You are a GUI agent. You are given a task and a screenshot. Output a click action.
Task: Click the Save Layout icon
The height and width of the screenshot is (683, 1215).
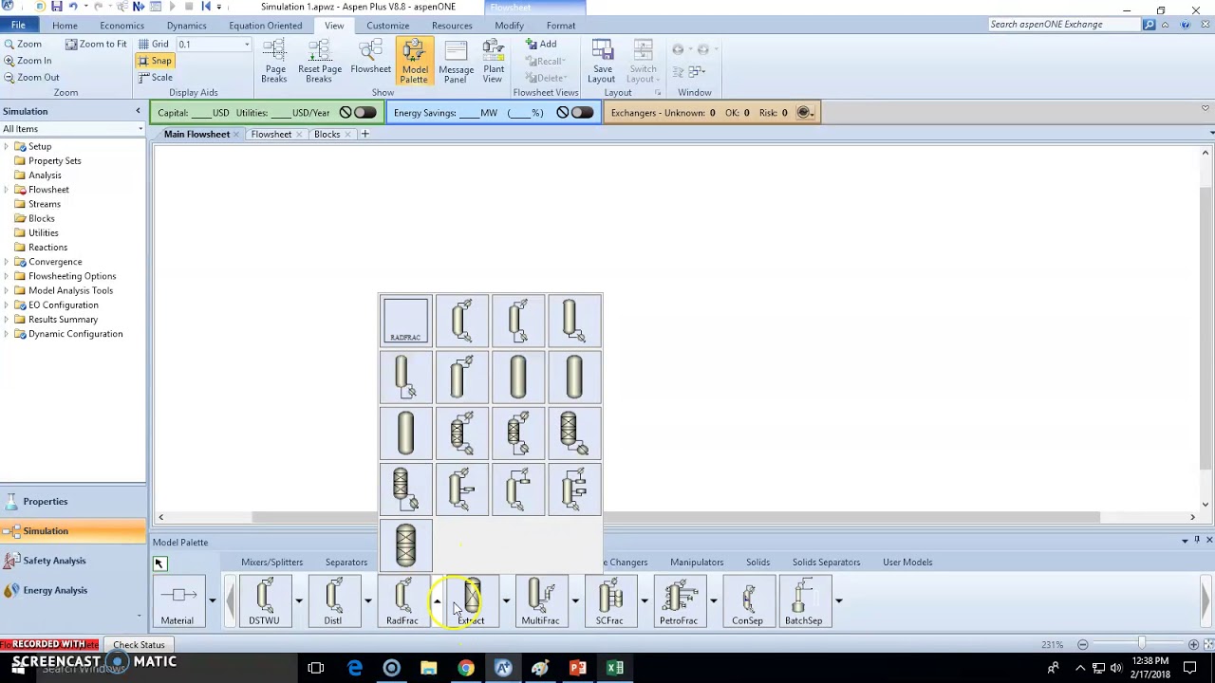(x=602, y=62)
